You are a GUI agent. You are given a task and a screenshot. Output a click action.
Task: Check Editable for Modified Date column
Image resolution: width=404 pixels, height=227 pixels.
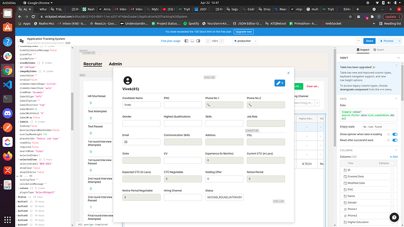[392, 183]
